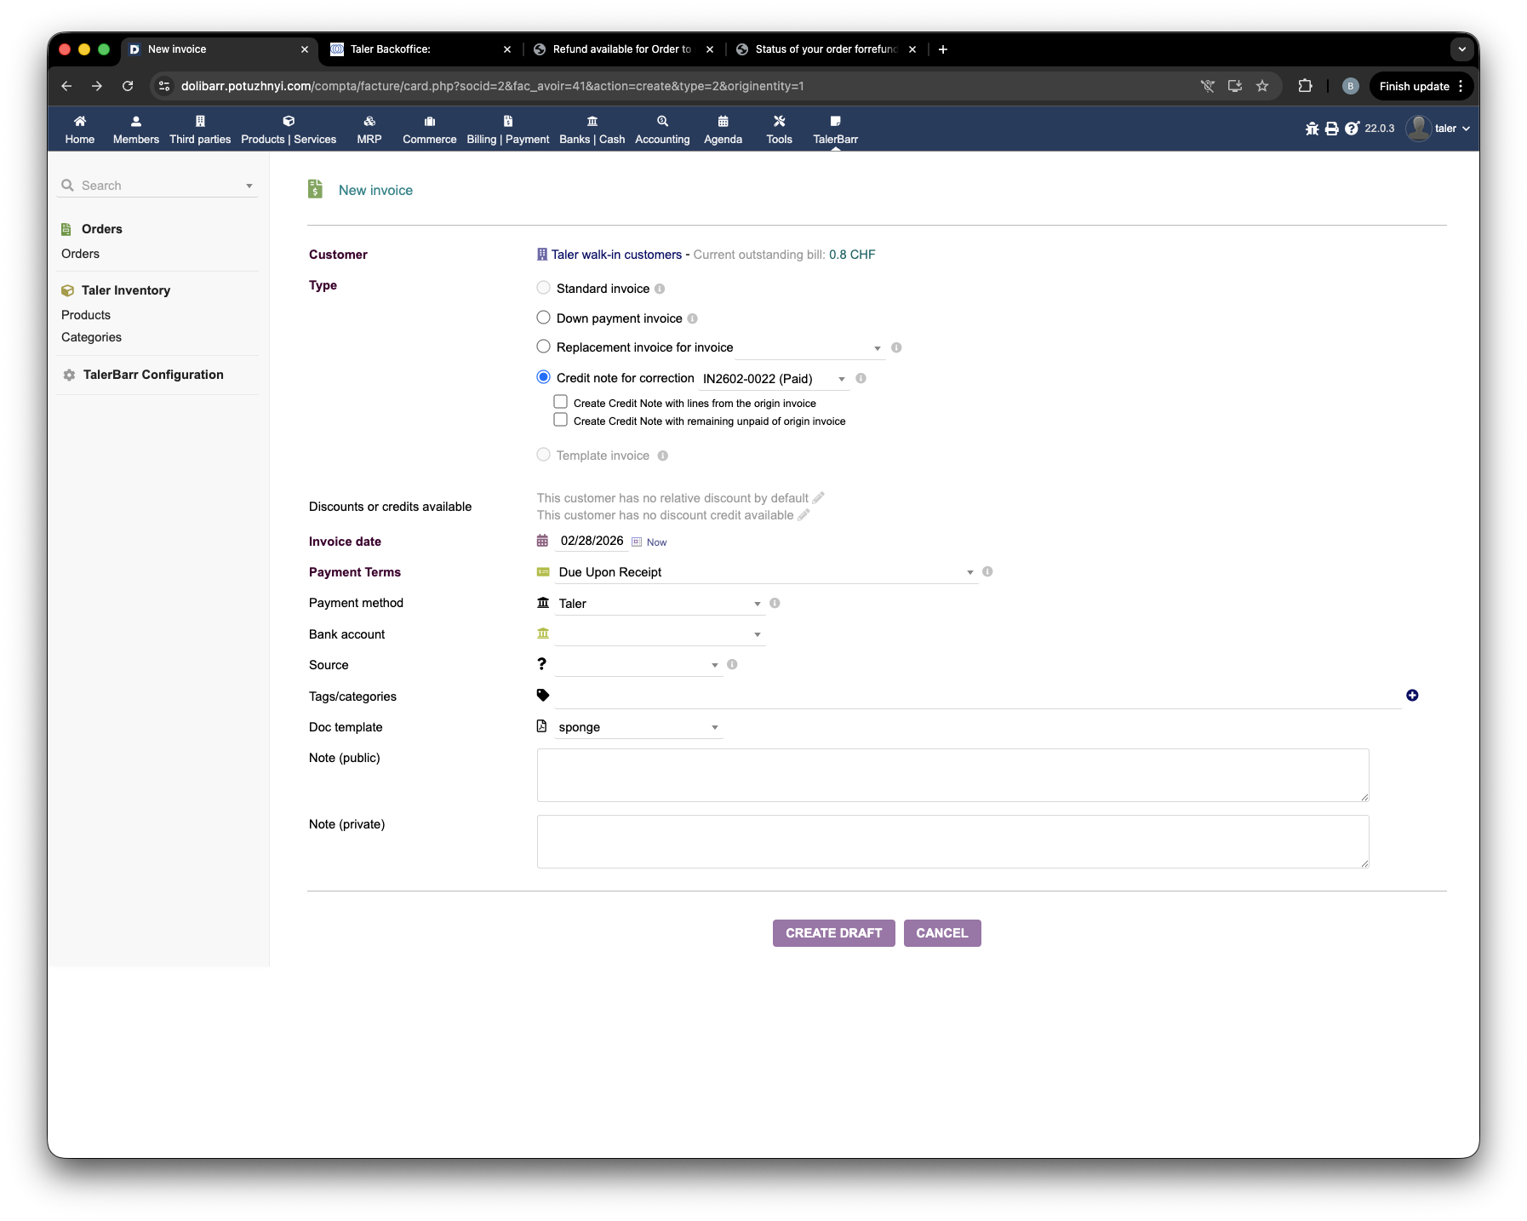Open the Agenda calendar icon
The width and height of the screenshot is (1527, 1221).
pos(723,122)
